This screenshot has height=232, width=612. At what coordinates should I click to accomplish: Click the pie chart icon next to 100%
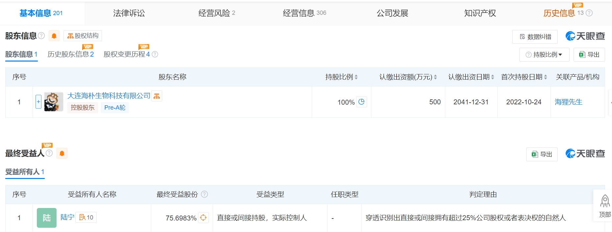[x=361, y=102]
